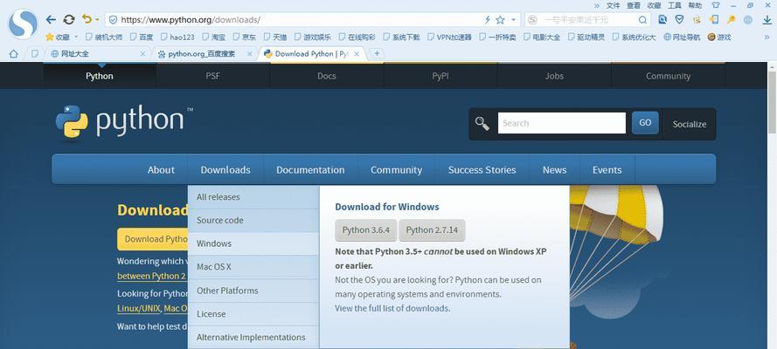777x349 pixels.
Task: Reload the page with the refresh icon
Action: [x=69, y=20]
